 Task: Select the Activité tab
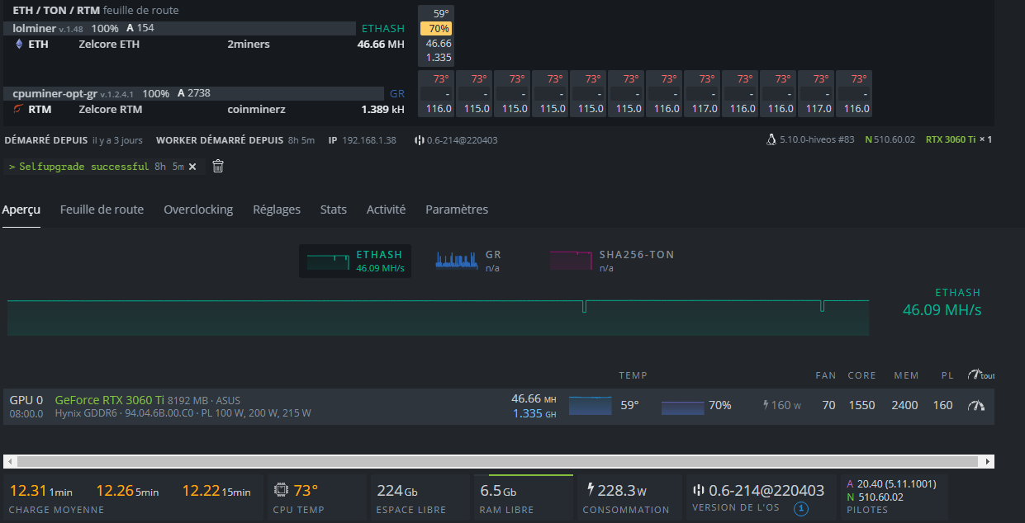click(386, 210)
